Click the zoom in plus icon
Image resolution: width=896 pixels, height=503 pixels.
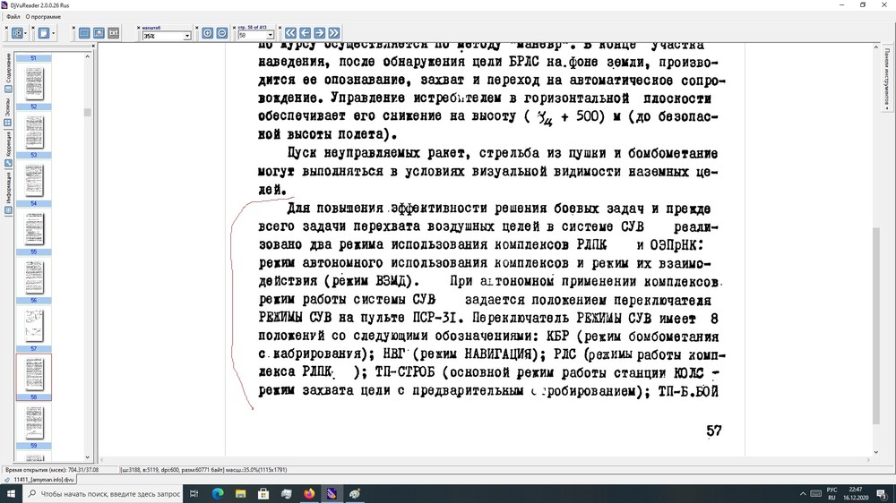(x=208, y=33)
